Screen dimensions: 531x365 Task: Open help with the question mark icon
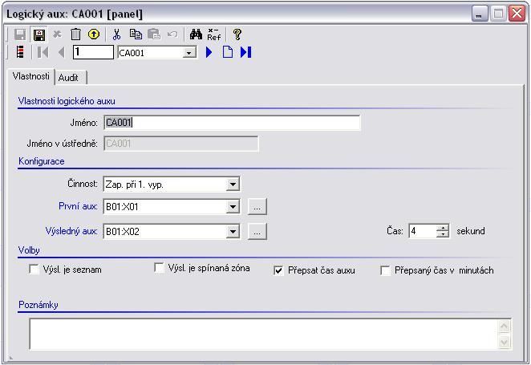237,34
